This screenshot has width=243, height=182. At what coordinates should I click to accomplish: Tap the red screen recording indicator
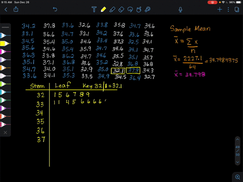(x=212, y=2)
